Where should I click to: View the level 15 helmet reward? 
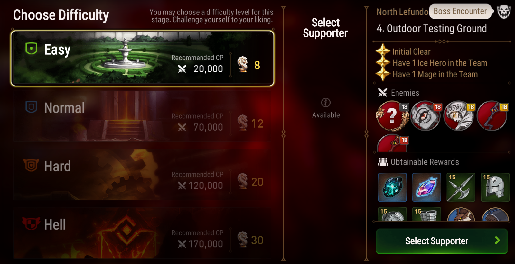pyautogui.click(x=495, y=187)
